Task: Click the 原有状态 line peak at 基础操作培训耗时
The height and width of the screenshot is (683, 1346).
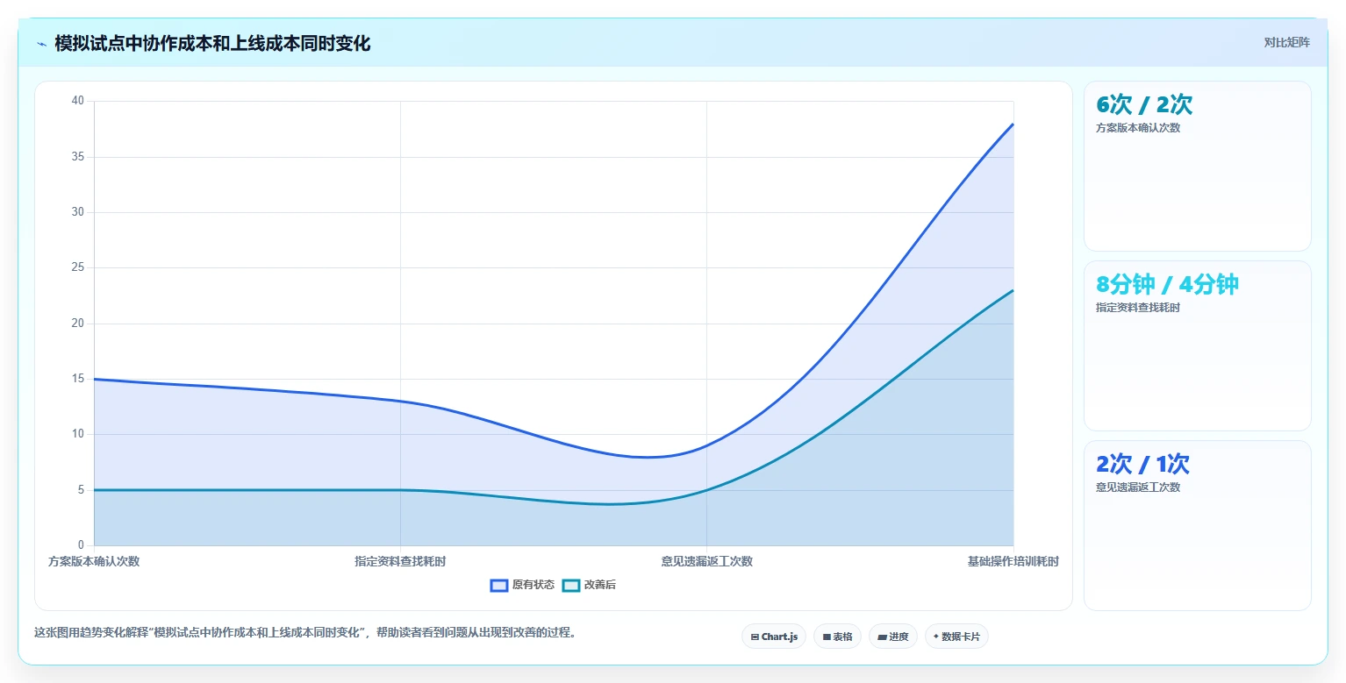Action: (1013, 124)
